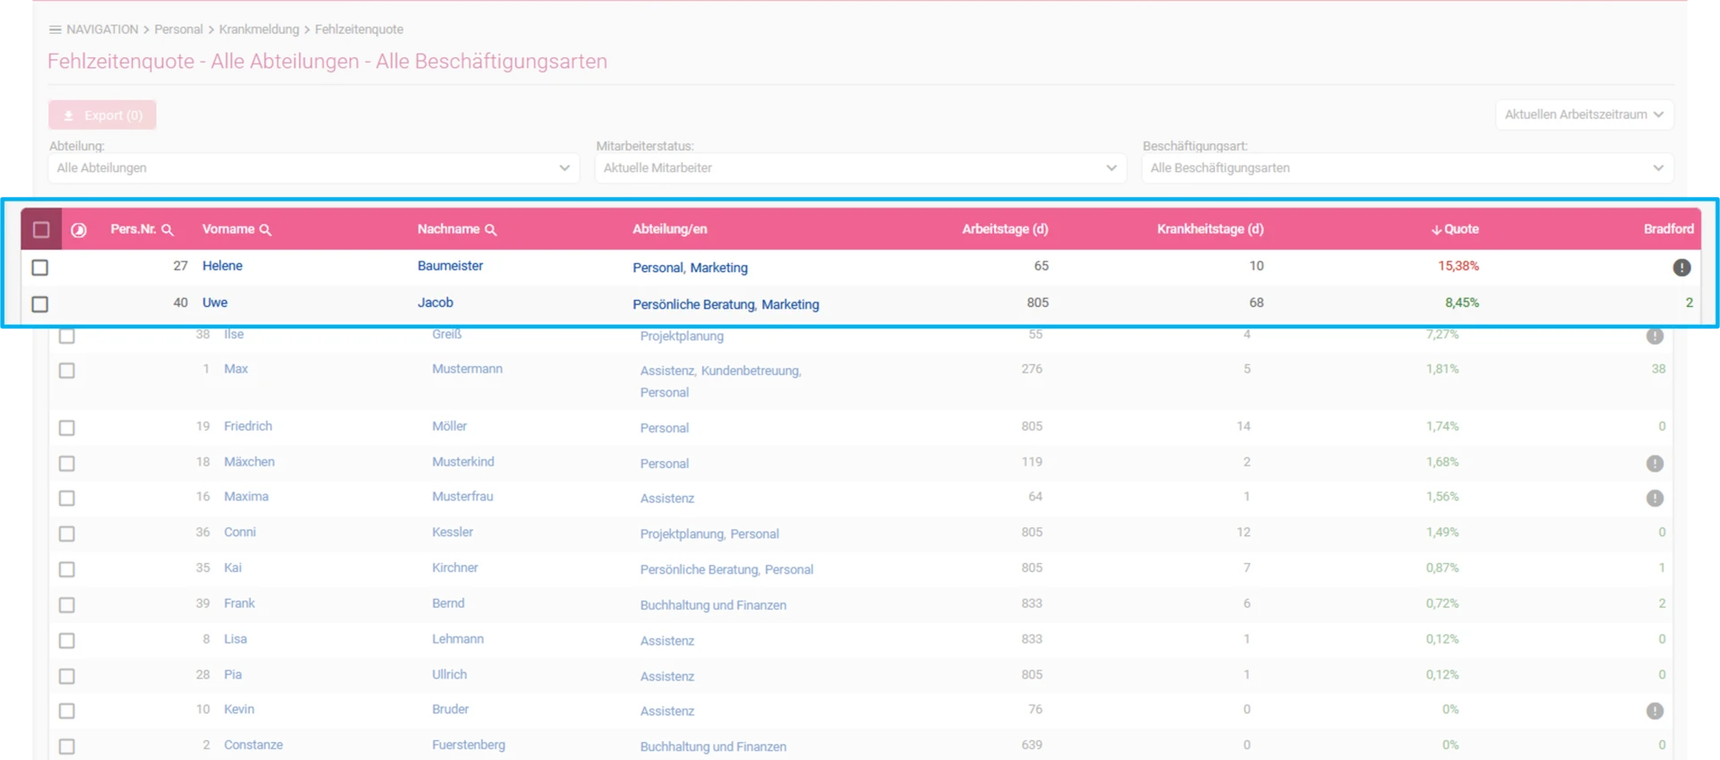Check the box for Friedrich Möller
Viewport: 1720px width, 760px height.
pyautogui.click(x=67, y=428)
